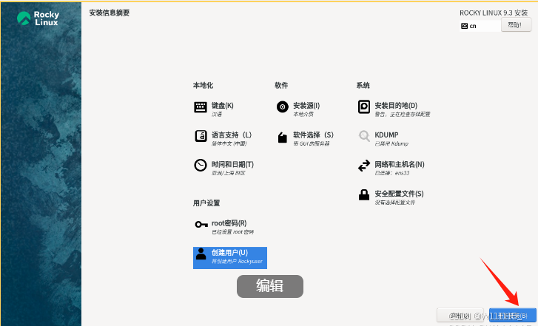This screenshot has height=326, width=538.
Task: Open root密码(R) key icon
Action: [x=201, y=225]
